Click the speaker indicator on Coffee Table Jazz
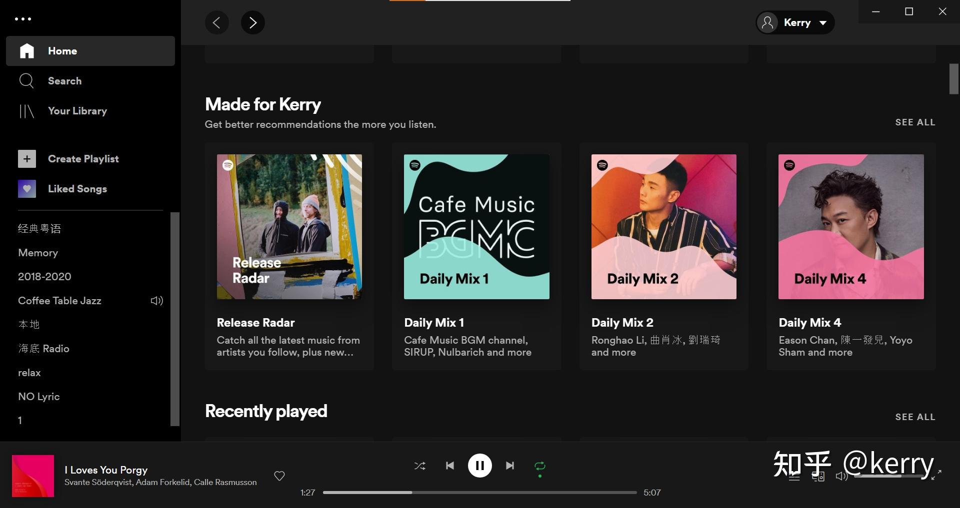 tap(156, 300)
